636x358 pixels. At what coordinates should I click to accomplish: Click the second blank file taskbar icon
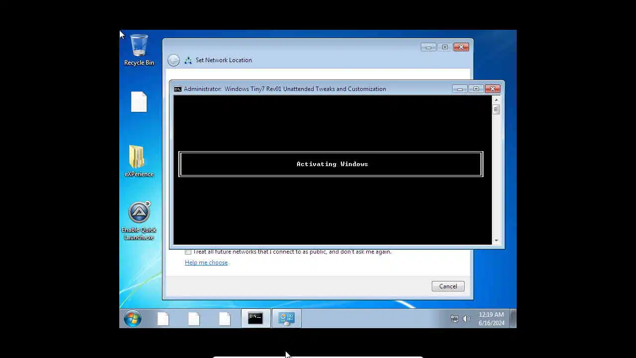[x=194, y=318]
